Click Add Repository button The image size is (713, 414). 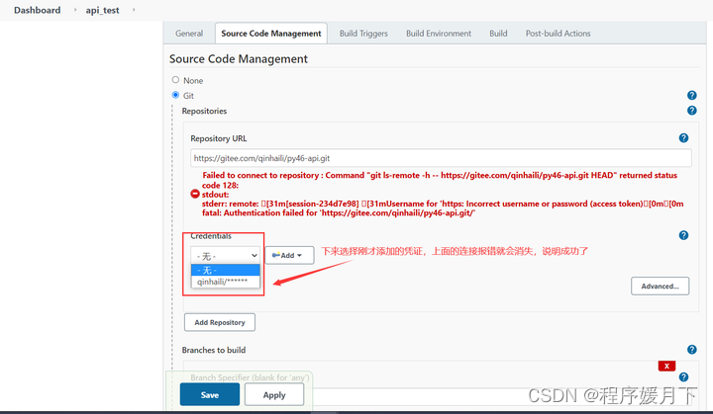[220, 322]
